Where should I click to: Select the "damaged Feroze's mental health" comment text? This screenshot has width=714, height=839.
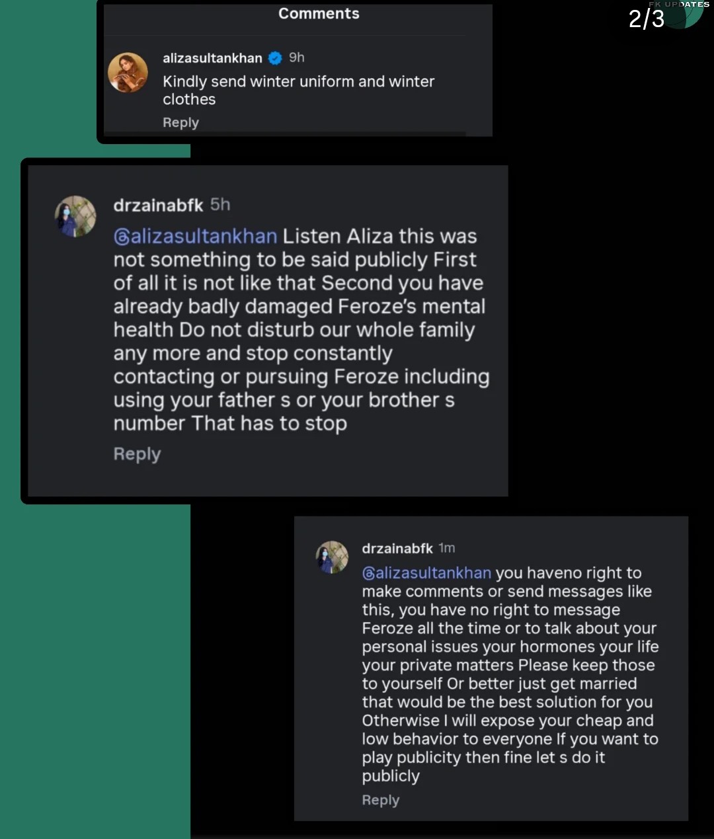tap(301, 318)
